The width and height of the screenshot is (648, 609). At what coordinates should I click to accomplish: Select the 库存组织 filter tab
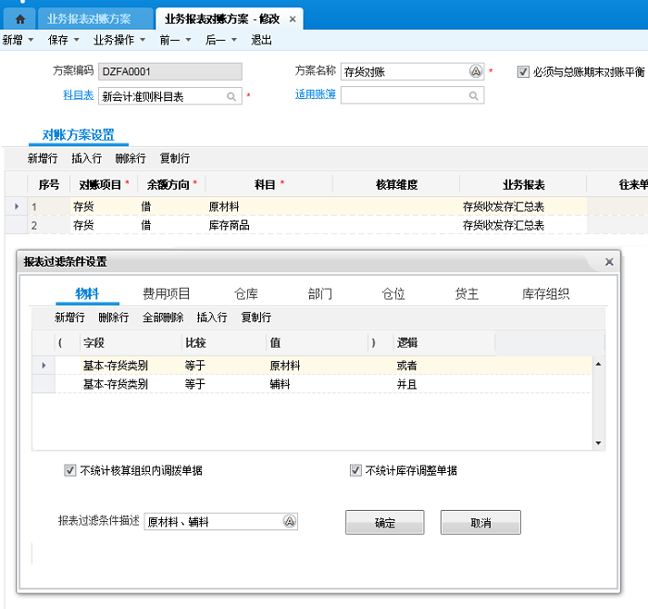[545, 294]
